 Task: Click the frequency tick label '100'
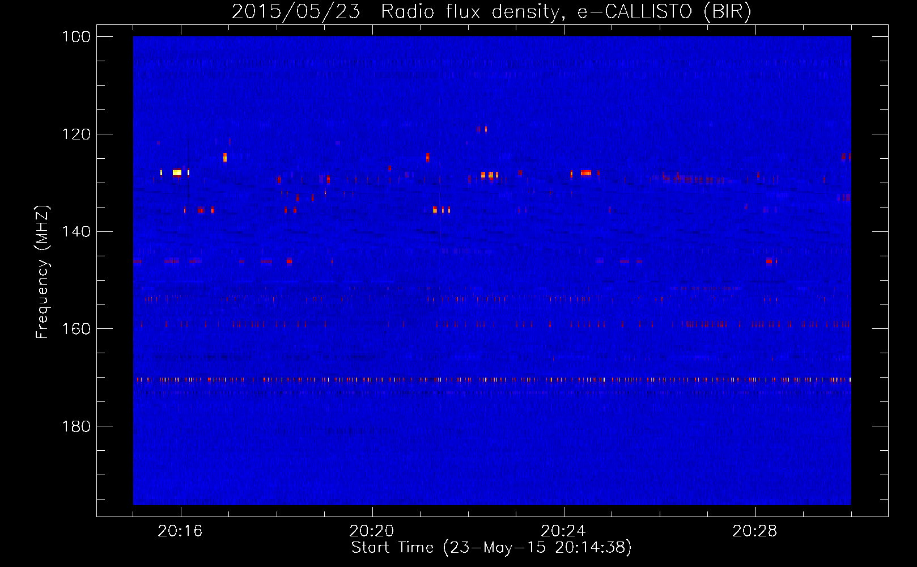(76, 37)
